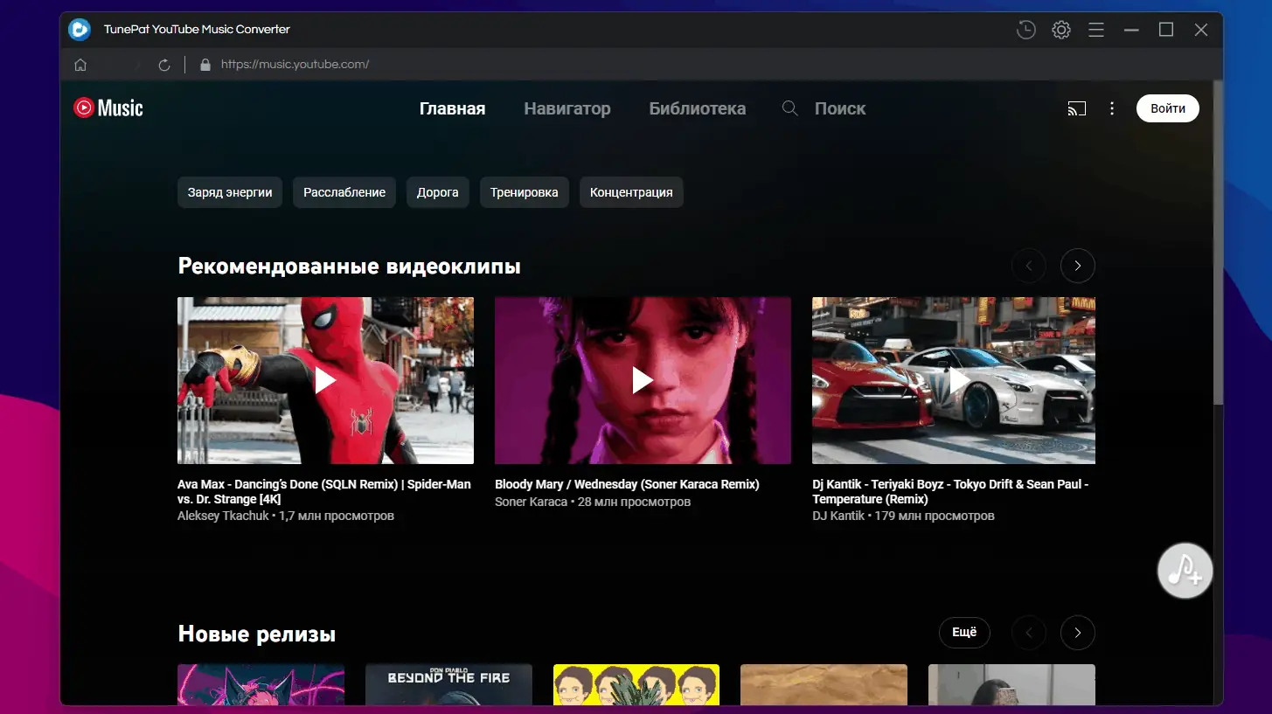Click Ещё next to Новые релизы
Viewport: 1272px width, 714px height.
pyautogui.click(x=964, y=632)
